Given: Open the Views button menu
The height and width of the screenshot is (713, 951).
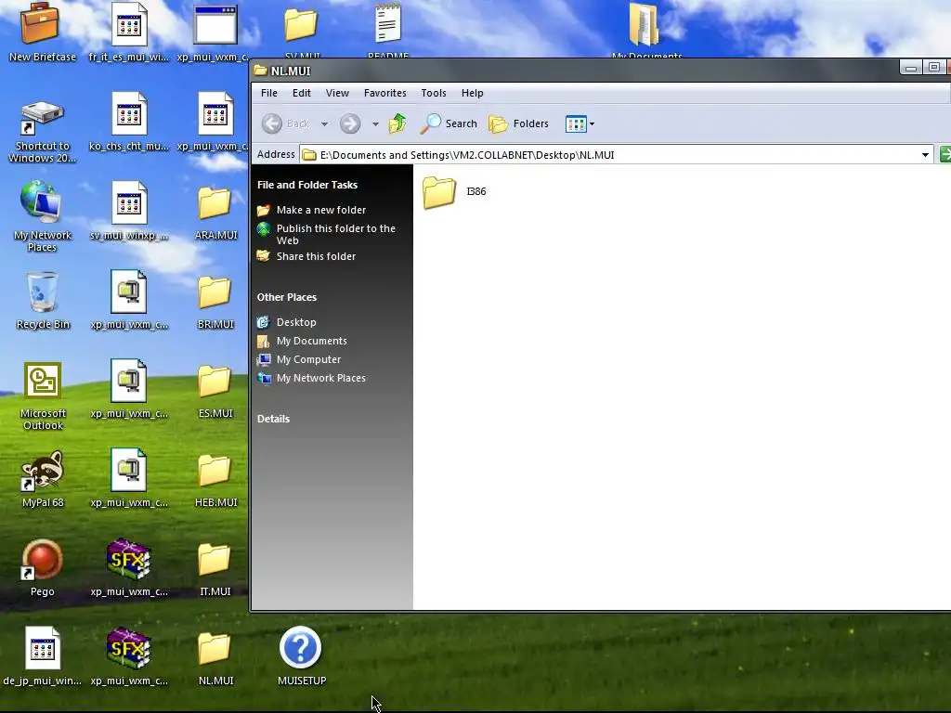Looking at the screenshot, I should point(580,123).
